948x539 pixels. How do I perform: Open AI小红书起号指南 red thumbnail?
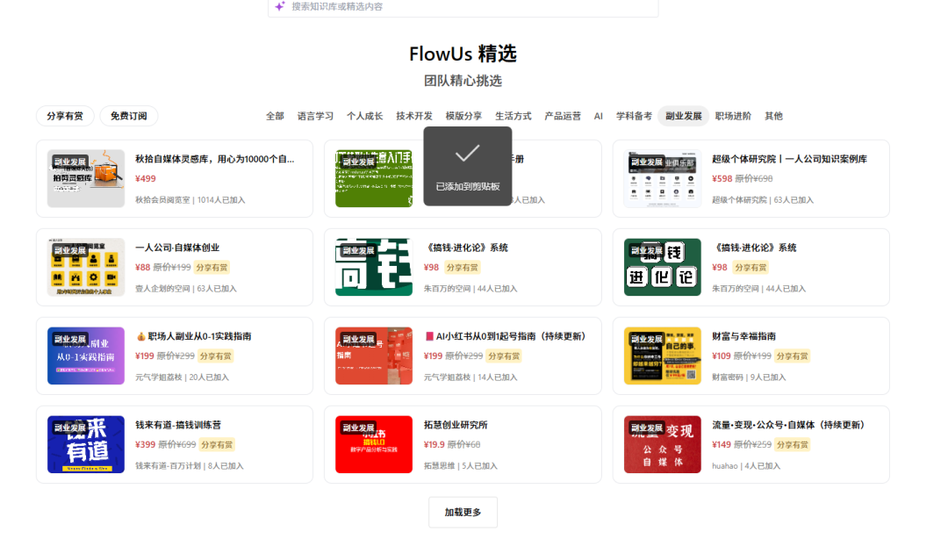pos(374,356)
